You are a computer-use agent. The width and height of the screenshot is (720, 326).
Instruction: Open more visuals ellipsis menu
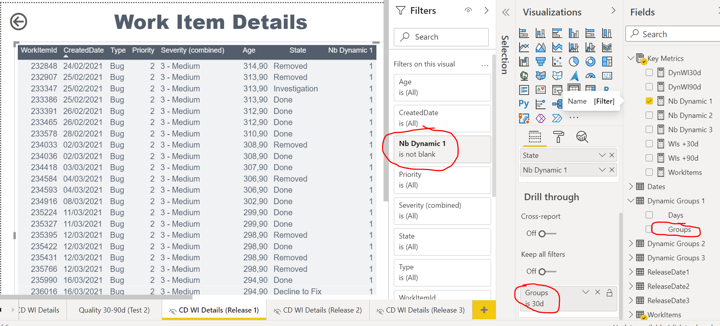[x=574, y=118]
